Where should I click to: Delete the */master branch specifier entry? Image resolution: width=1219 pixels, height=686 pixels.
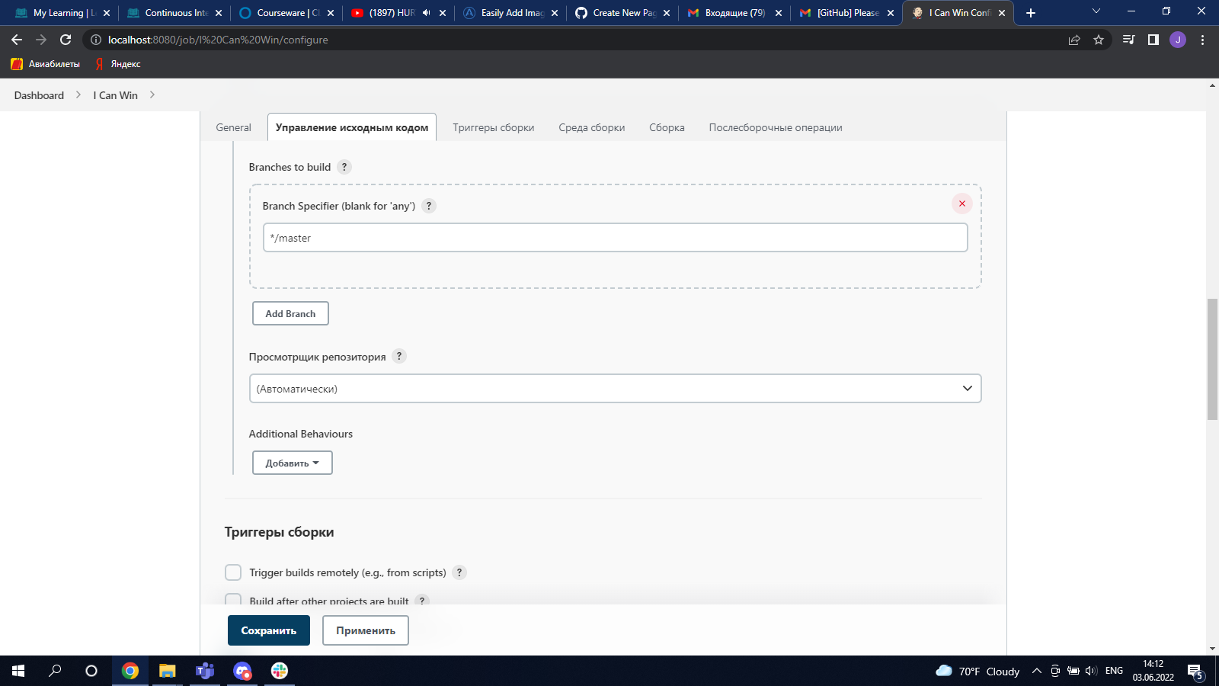tap(962, 204)
